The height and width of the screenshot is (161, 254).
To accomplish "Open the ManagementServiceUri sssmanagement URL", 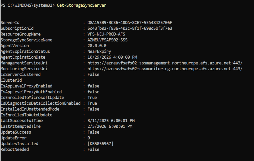I will point(165,63).
